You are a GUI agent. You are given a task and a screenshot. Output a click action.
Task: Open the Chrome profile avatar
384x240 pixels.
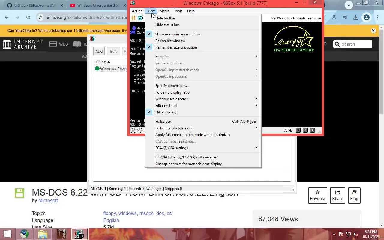tap(366, 17)
